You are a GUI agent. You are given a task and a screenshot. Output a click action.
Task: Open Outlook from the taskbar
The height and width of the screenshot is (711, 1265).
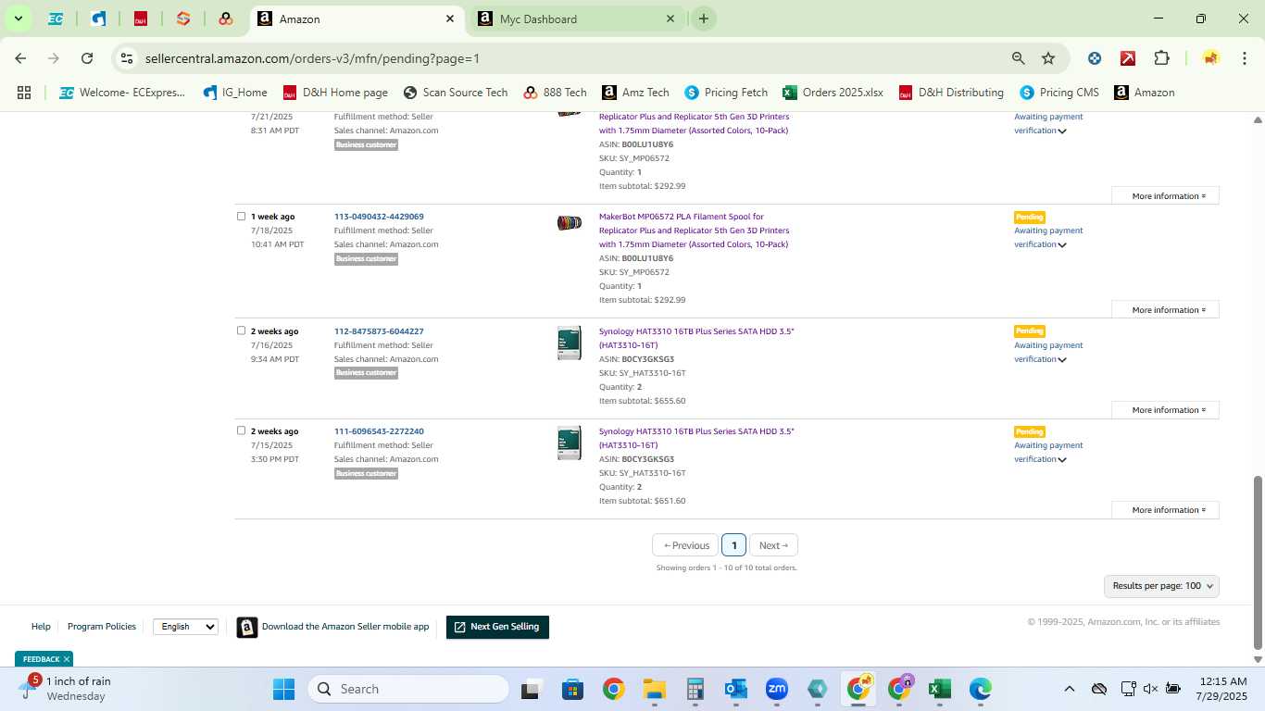click(x=736, y=689)
